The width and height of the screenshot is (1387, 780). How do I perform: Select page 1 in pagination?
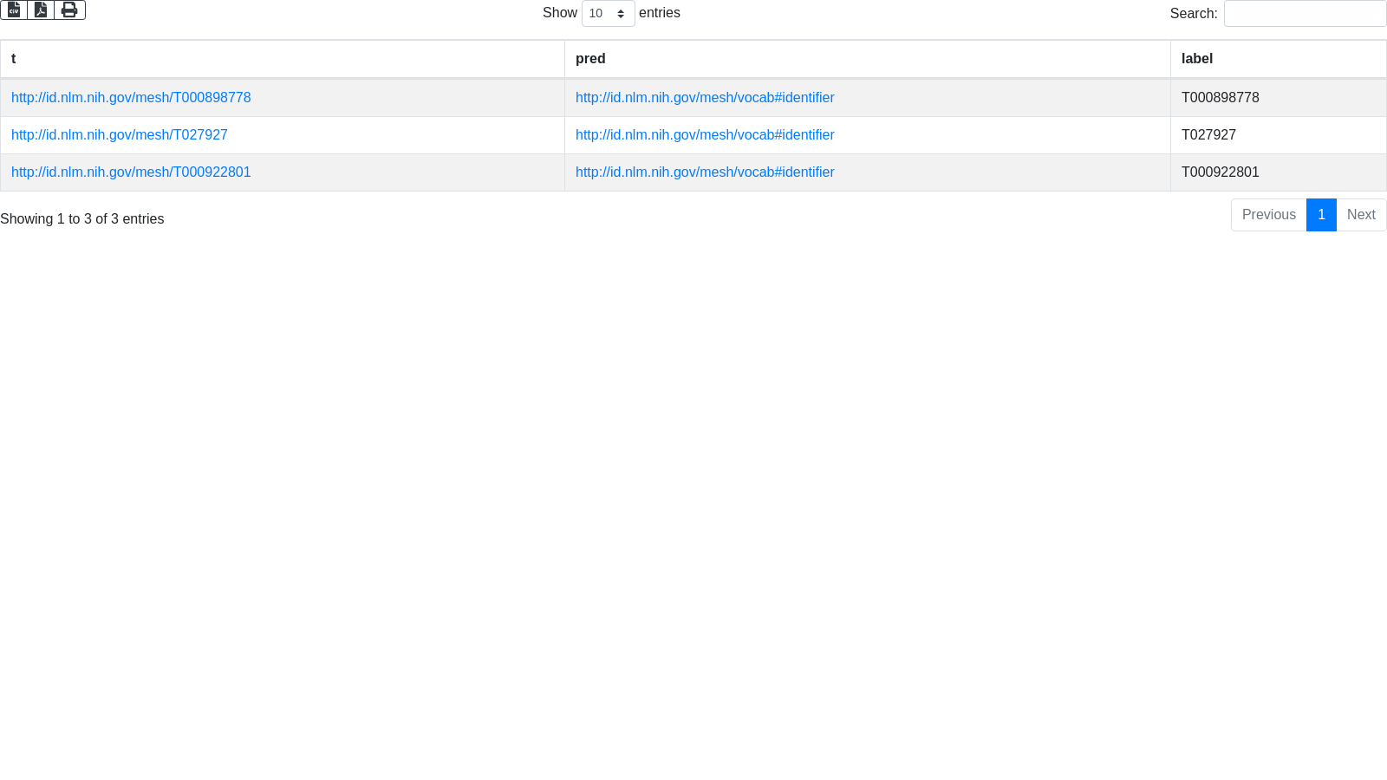click(x=1321, y=215)
